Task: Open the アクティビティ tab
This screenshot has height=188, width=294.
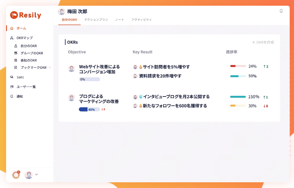Action: click(x=141, y=20)
